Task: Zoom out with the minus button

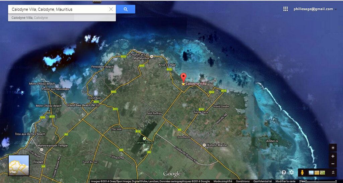Action: 333,164
